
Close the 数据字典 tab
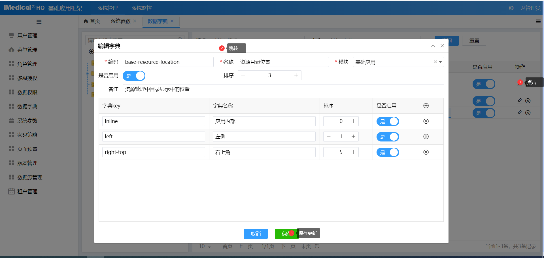[172, 21]
